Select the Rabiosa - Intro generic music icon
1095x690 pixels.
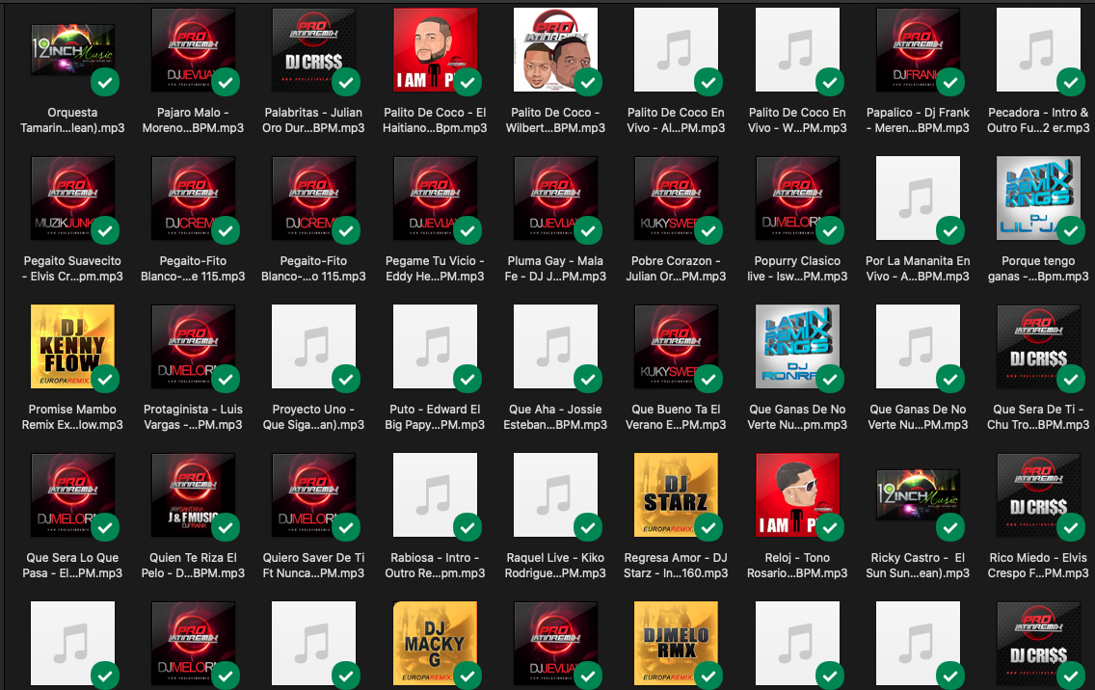point(435,495)
